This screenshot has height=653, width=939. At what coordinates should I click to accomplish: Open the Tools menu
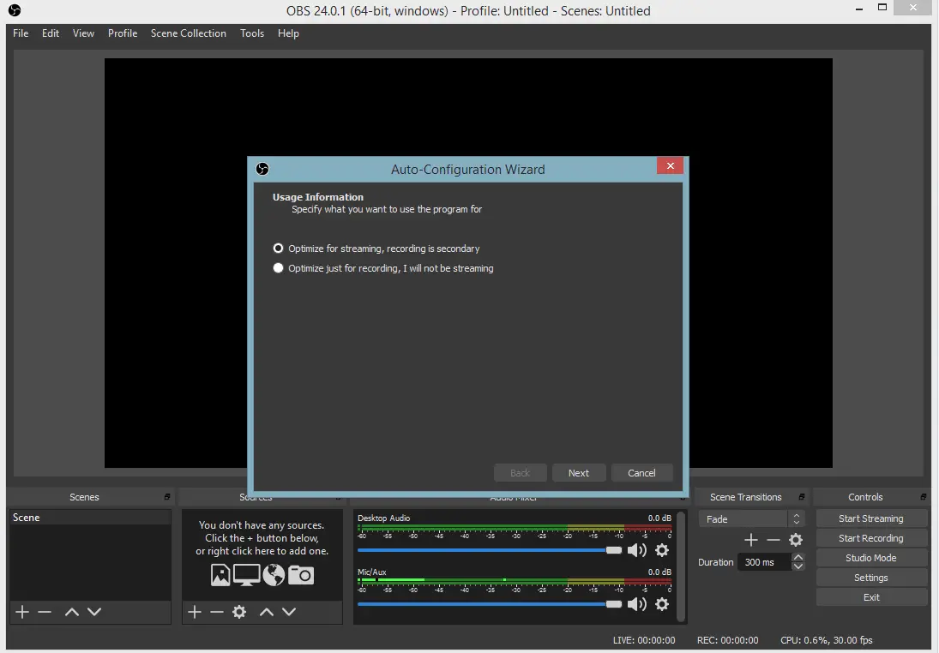click(251, 33)
